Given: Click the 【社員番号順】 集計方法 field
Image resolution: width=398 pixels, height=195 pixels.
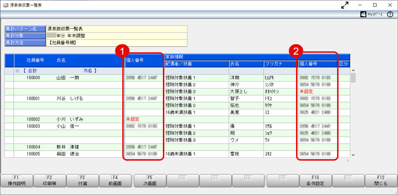Looking at the screenshot, I should [x=117, y=43].
